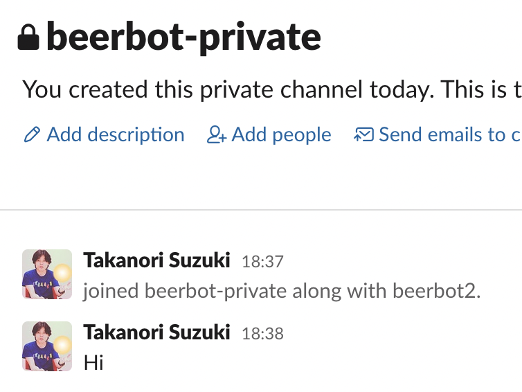Click the empty area below the Hi message

tap(277, 383)
